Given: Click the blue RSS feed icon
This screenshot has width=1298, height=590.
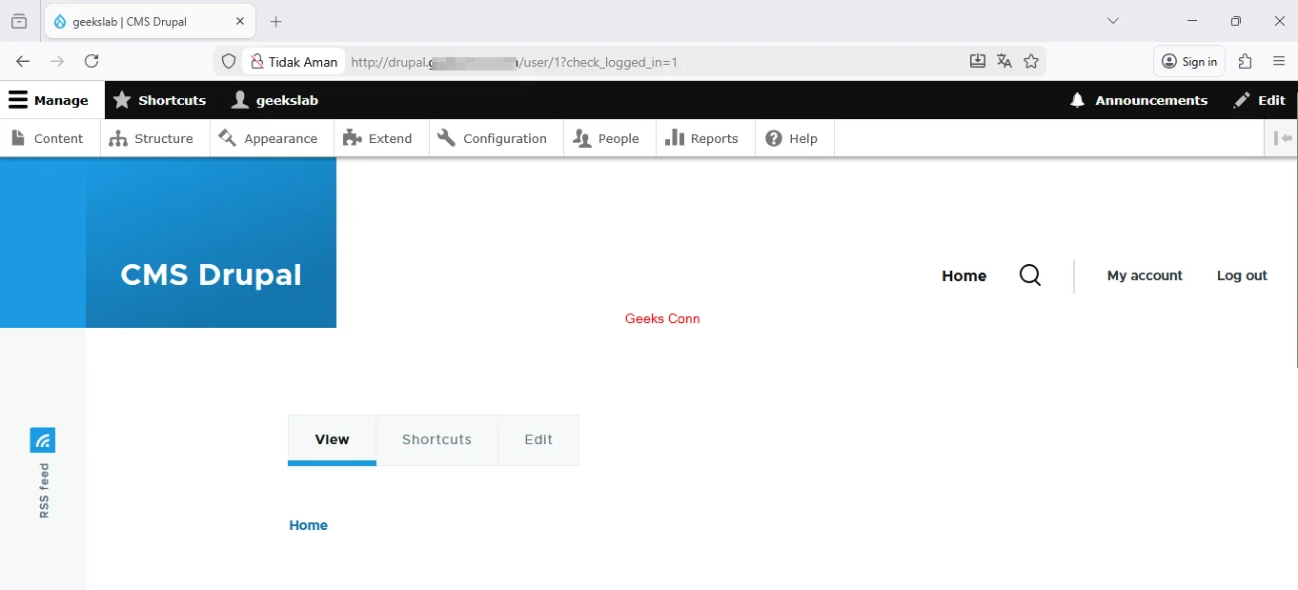Looking at the screenshot, I should click(x=42, y=439).
